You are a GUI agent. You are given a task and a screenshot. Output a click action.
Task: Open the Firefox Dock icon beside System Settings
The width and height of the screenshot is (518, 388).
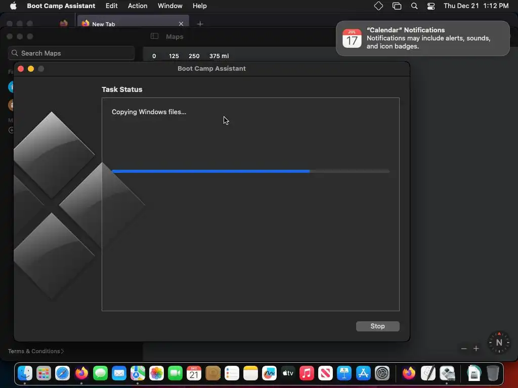[x=409, y=373]
